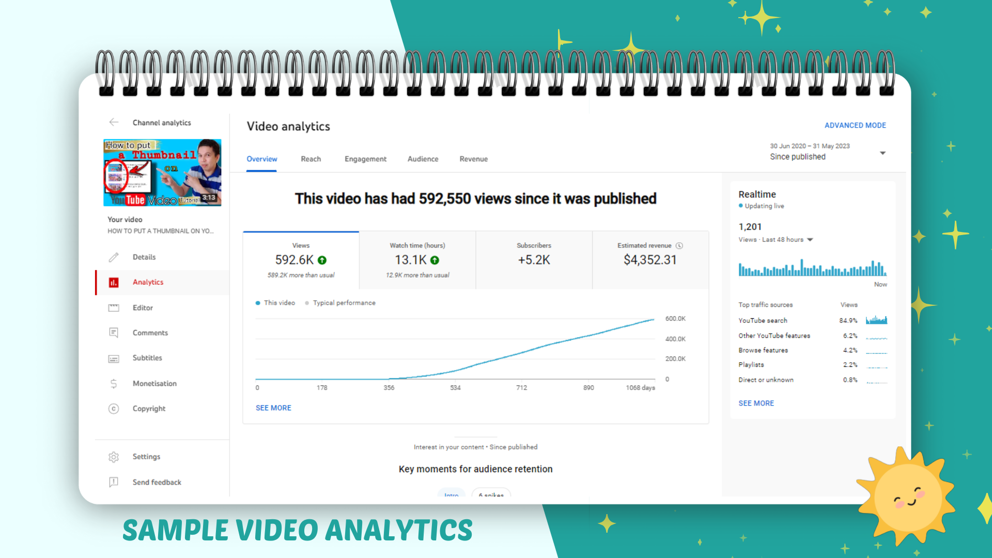992x558 pixels.
Task: Expand the Since published date range dropdown
Action: coord(882,153)
